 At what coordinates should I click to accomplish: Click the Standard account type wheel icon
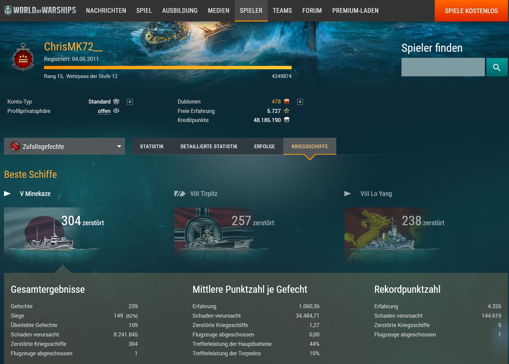pyautogui.click(x=116, y=102)
